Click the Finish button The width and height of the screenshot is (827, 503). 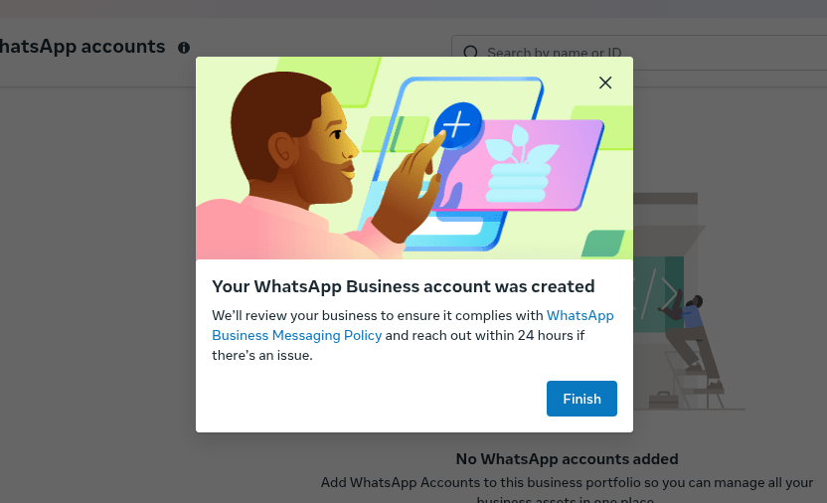[x=581, y=399]
